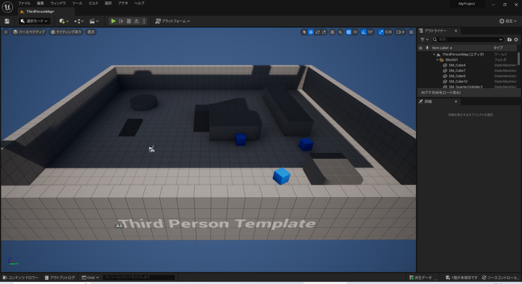Select the Scale tool
522x284 pixels.
coord(323,32)
